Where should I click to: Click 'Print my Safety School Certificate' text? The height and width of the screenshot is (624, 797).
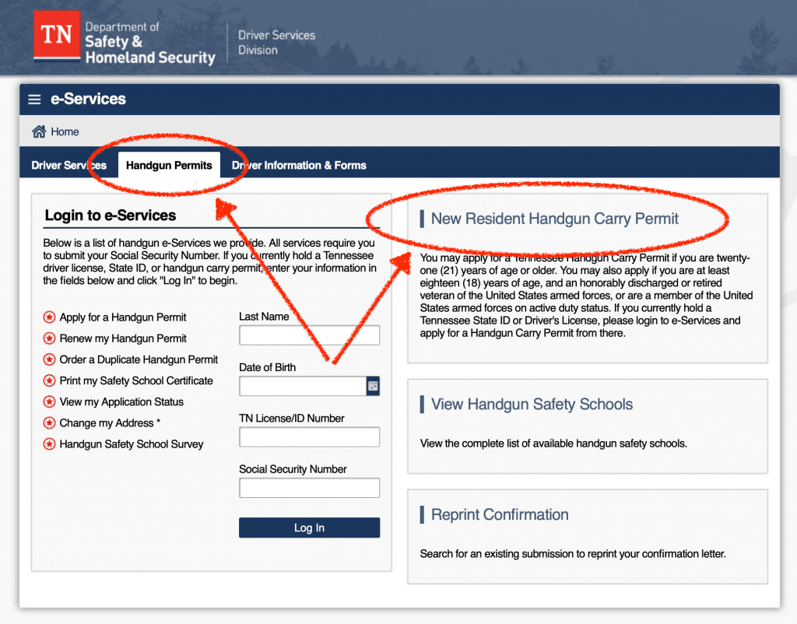click(x=136, y=381)
